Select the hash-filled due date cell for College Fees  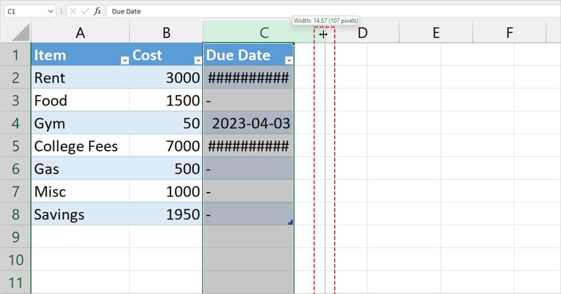[249, 146]
